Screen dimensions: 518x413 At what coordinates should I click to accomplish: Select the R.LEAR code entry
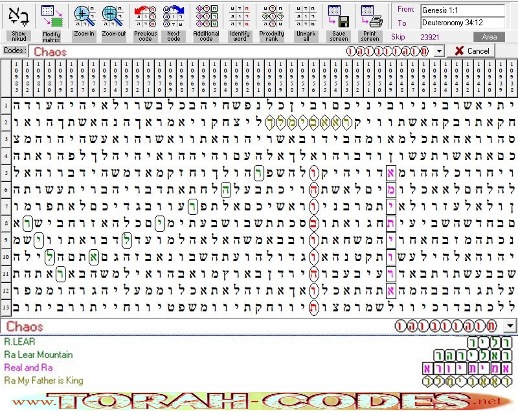click(20, 342)
